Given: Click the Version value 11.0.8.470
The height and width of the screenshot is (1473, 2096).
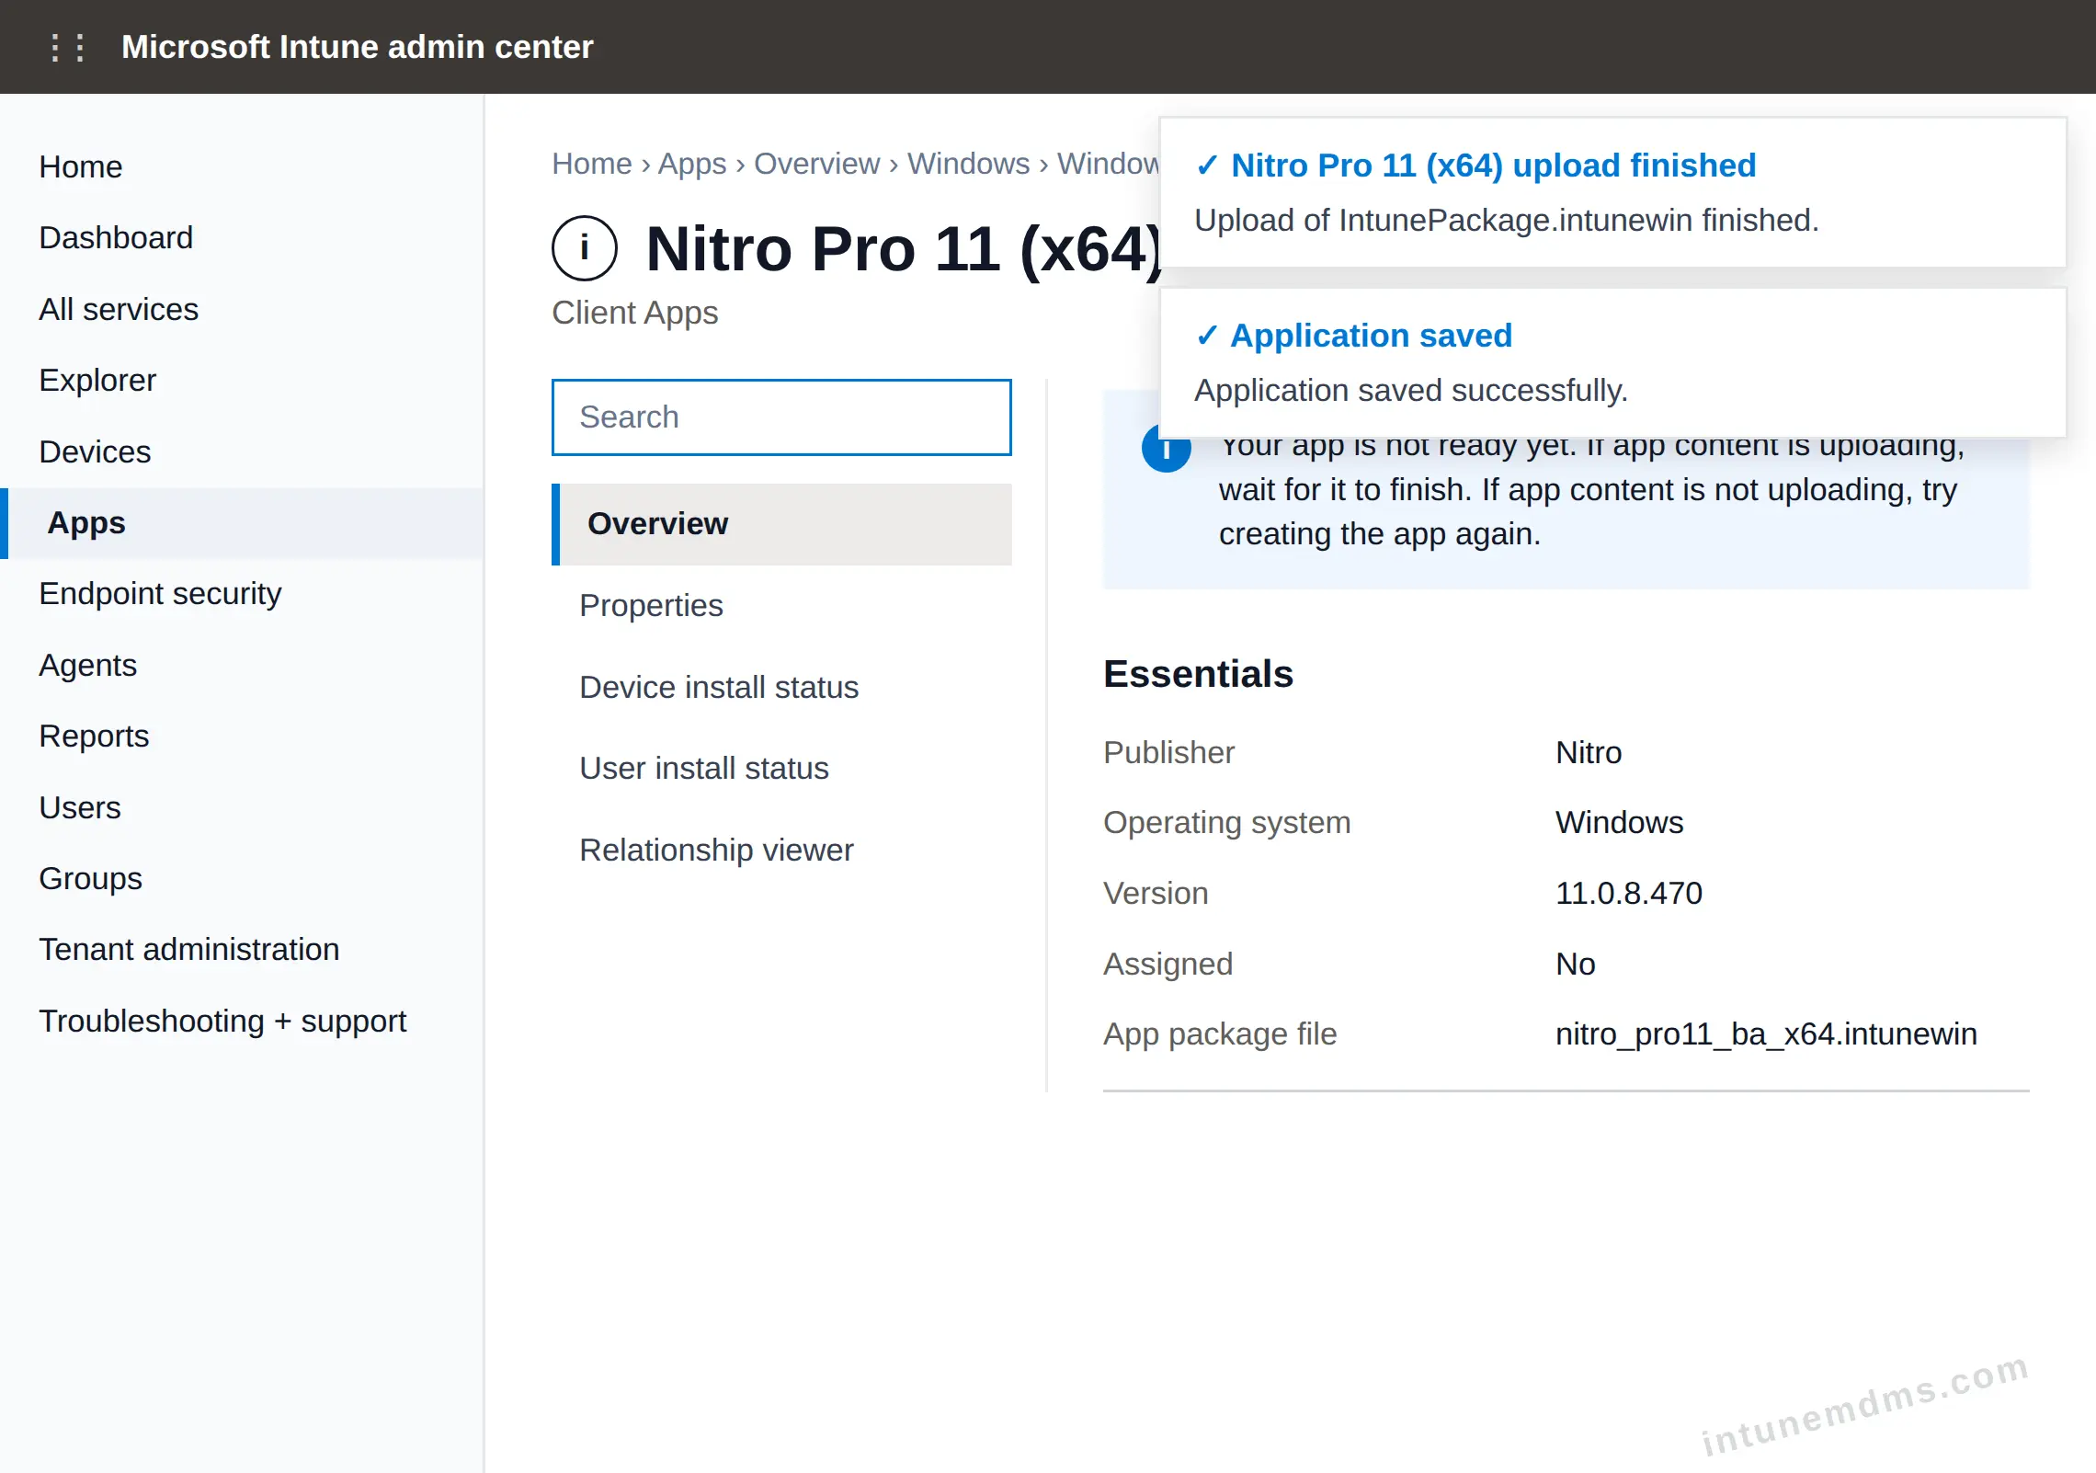Looking at the screenshot, I should click(x=1629, y=893).
